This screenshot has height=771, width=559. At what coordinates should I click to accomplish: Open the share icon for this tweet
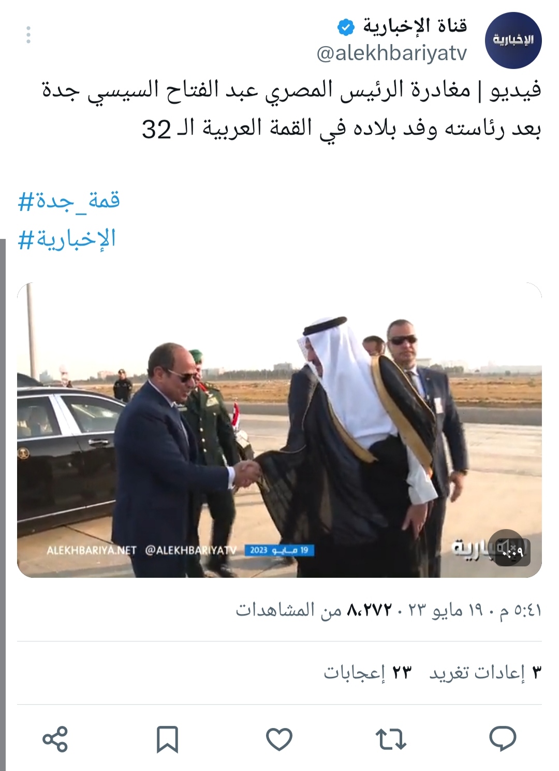click(x=55, y=739)
